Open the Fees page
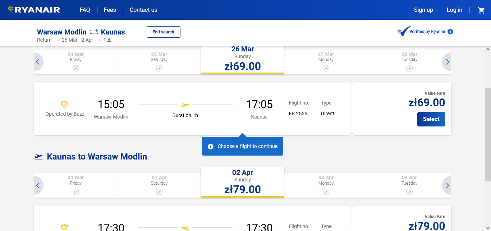Screen dimensions: 491x231 (110, 10)
